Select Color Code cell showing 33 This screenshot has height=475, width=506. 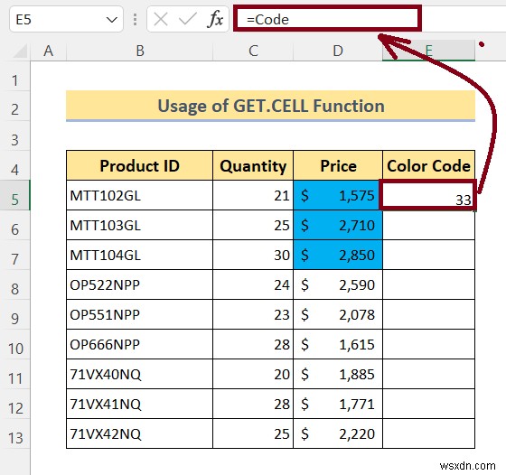click(x=428, y=195)
